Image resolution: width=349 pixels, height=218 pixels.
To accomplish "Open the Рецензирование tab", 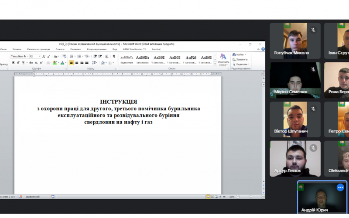I will click(x=96, y=49).
